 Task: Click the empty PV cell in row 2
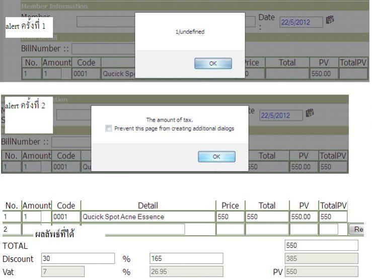[304, 229]
